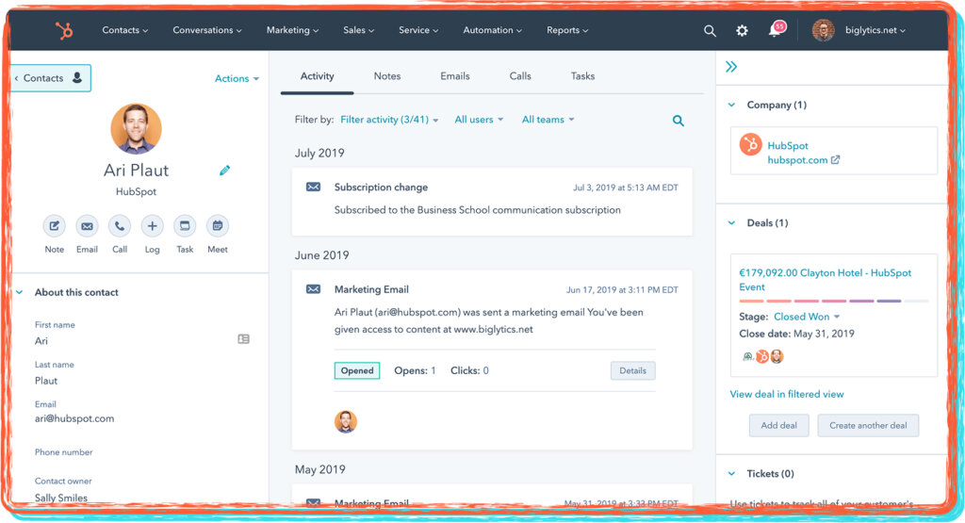Open the Clayton Hotel - HubSpot Event deal
965x523 pixels.
(x=825, y=280)
